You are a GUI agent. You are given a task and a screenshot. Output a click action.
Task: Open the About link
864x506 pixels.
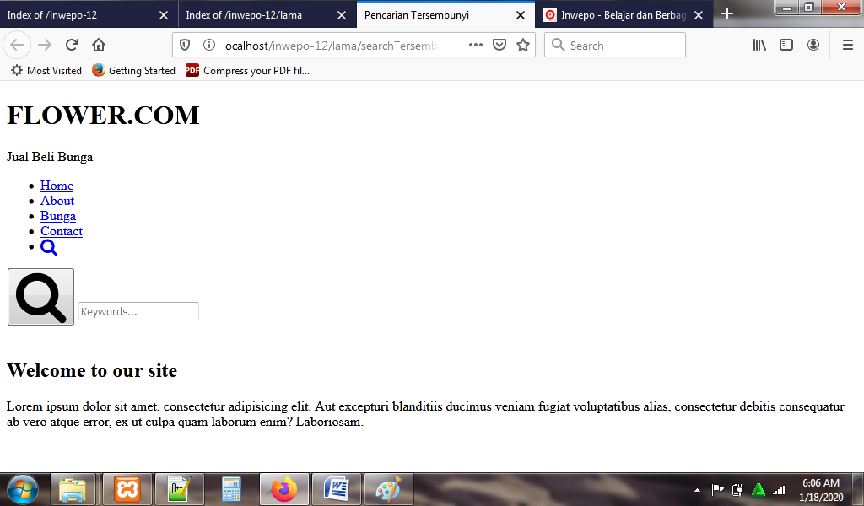pos(57,201)
